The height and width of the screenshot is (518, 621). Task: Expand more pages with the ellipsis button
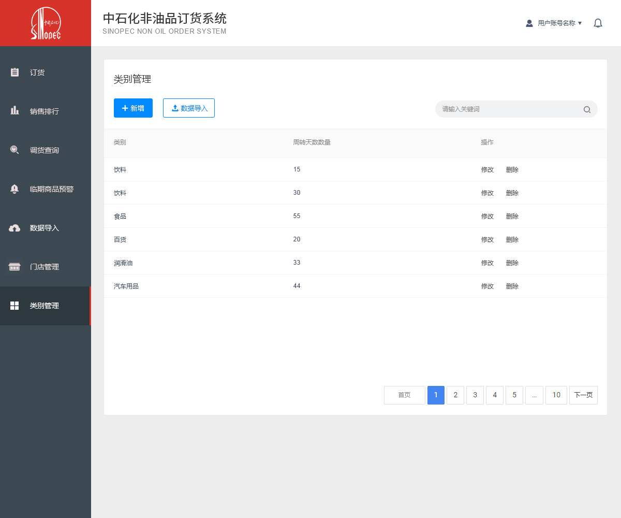click(x=534, y=395)
